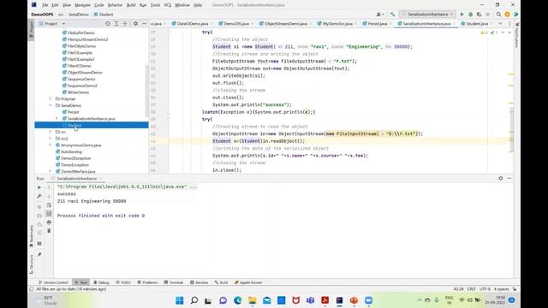
Task: Click SerialDemo breadcrumb in navigation bar
Action: point(79,15)
